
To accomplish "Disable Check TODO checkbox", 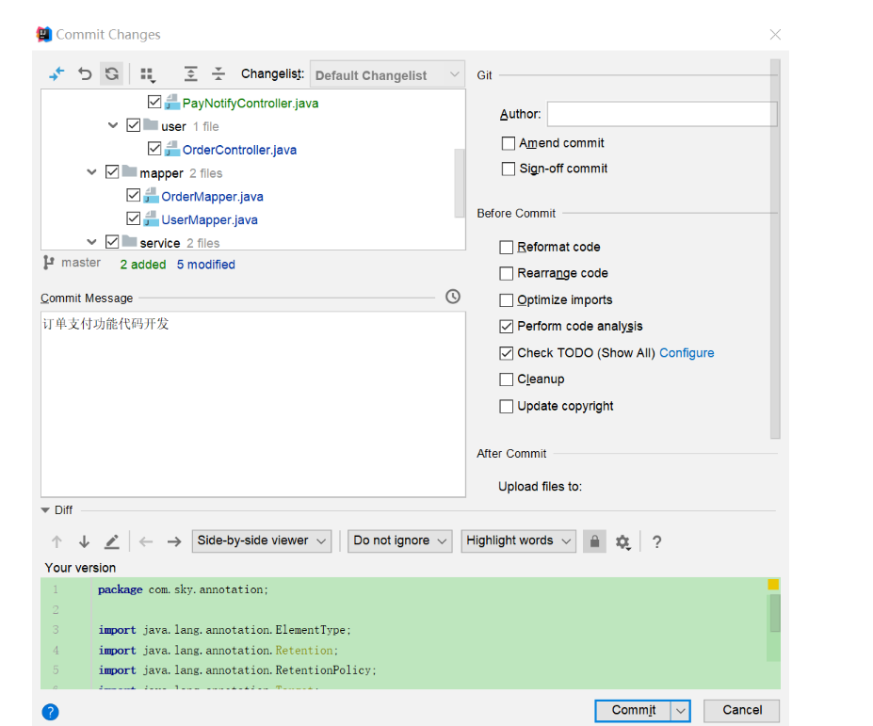I will point(506,353).
